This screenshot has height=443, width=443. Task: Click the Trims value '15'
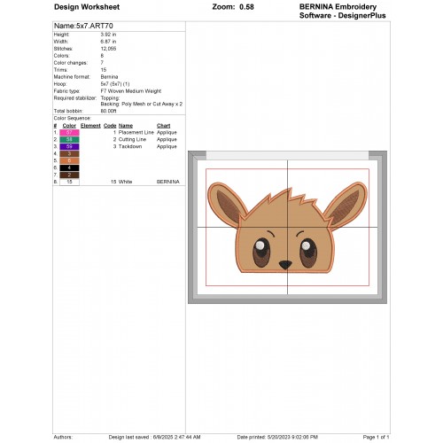click(x=104, y=70)
